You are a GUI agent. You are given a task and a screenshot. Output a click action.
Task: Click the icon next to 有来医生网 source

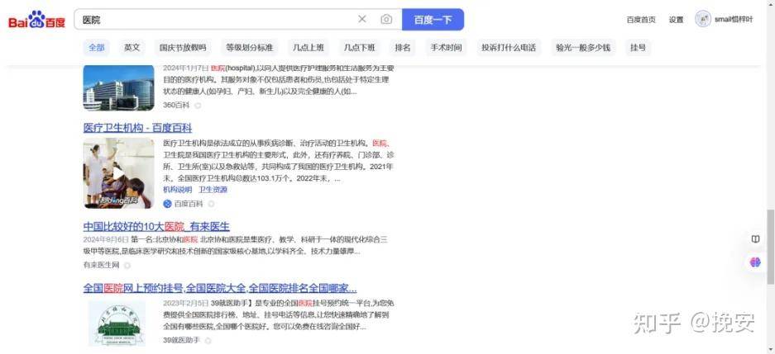(127, 265)
